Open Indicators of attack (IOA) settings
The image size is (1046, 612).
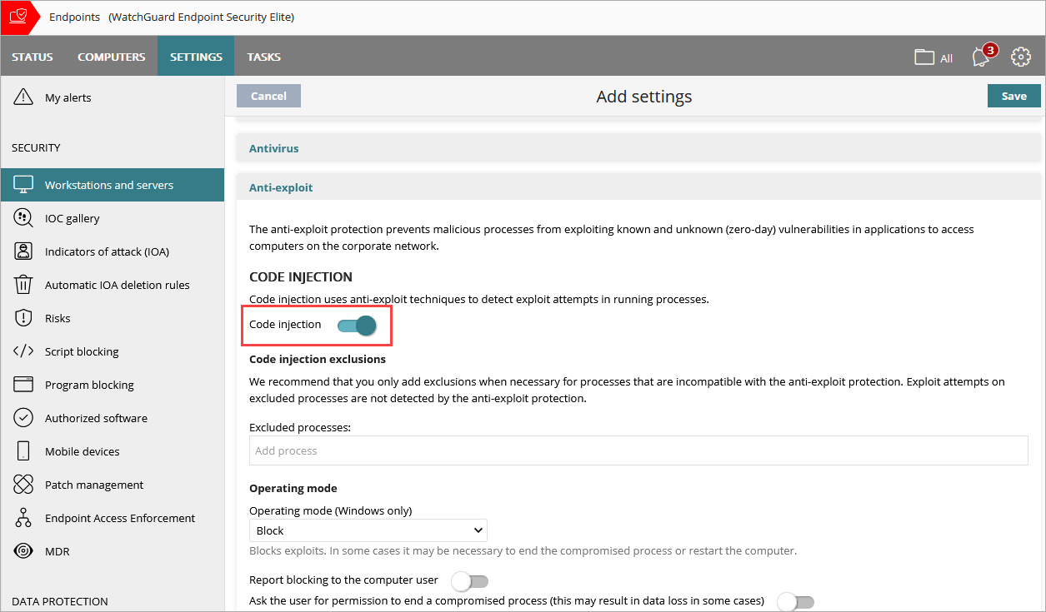tap(24, 251)
